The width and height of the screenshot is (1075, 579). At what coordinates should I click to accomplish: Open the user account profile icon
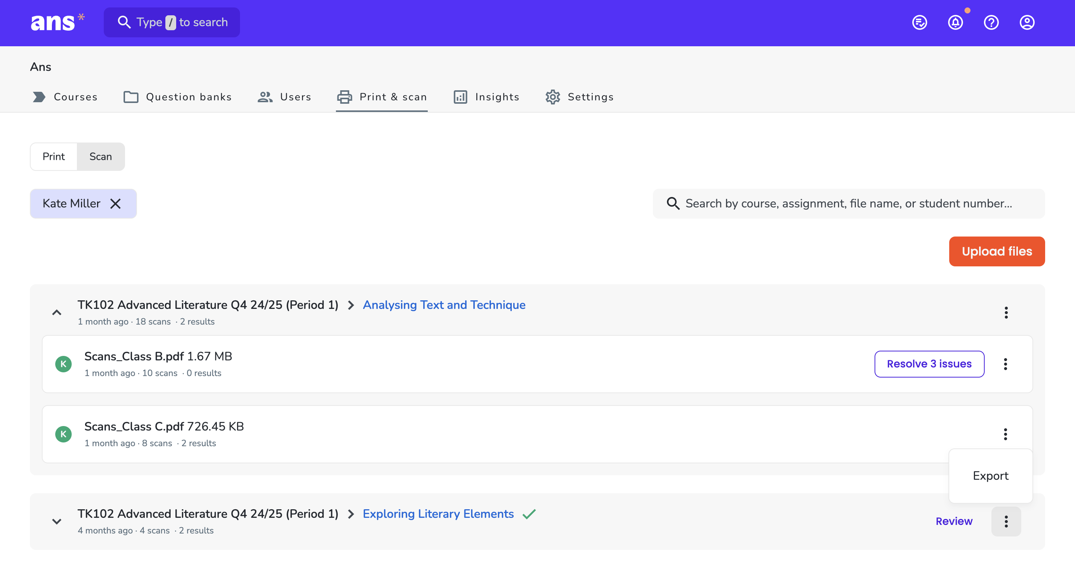1027,22
